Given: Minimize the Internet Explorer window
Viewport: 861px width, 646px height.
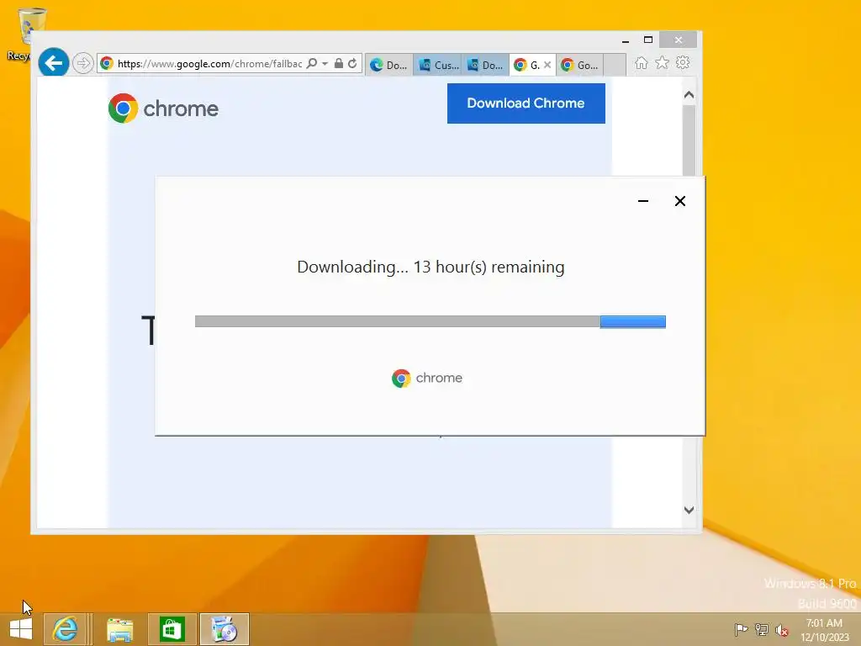Looking at the screenshot, I should [x=625, y=40].
